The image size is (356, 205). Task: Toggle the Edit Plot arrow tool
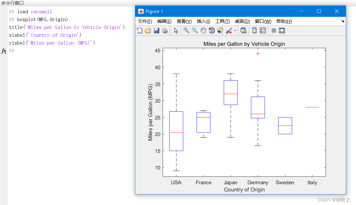176,30
